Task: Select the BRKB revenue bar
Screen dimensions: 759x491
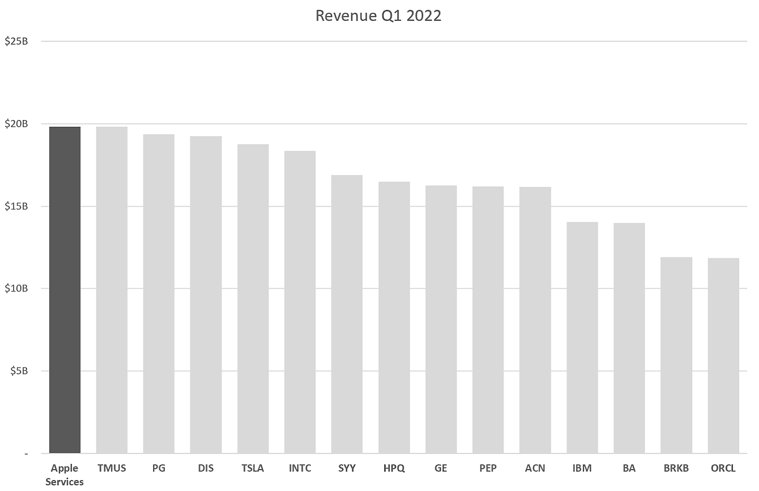Action: [x=677, y=355]
